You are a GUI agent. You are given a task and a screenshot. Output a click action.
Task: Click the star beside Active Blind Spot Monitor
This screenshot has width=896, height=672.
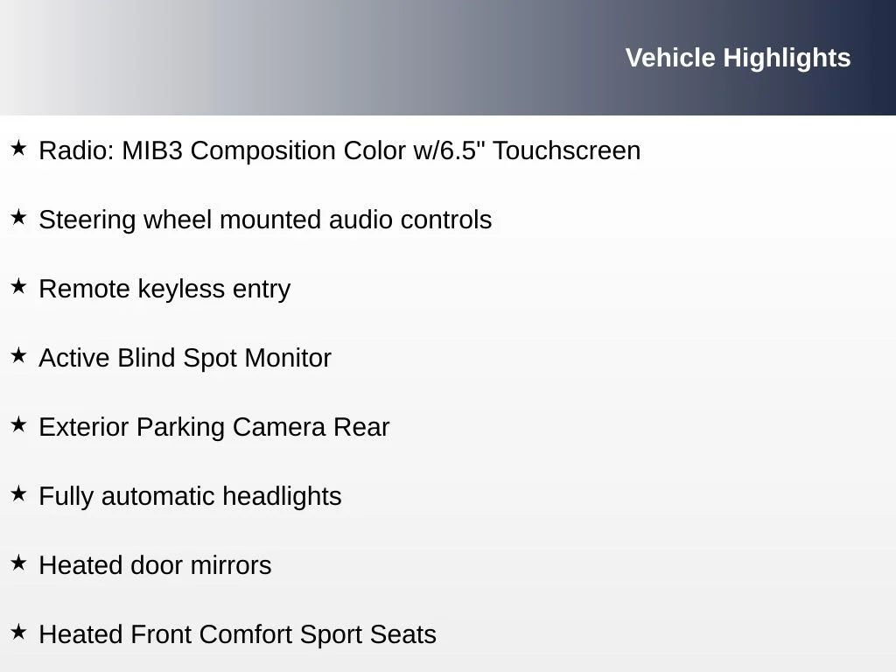pyautogui.click(x=18, y=356)
